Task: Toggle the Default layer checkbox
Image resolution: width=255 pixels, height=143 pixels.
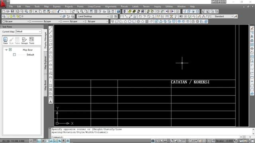Action: click(x=14, y=55)
